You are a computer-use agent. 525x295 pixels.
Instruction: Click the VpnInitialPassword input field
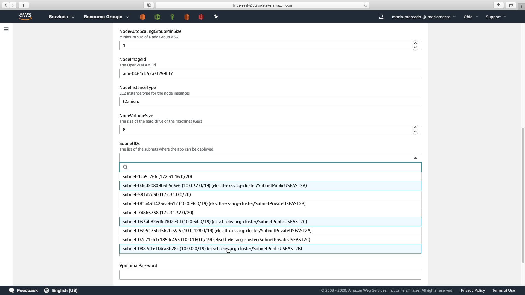point(270,275)
